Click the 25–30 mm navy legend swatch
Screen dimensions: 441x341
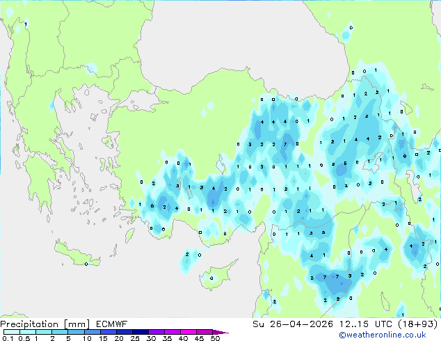pyautogui.click(x=141, y=332)
